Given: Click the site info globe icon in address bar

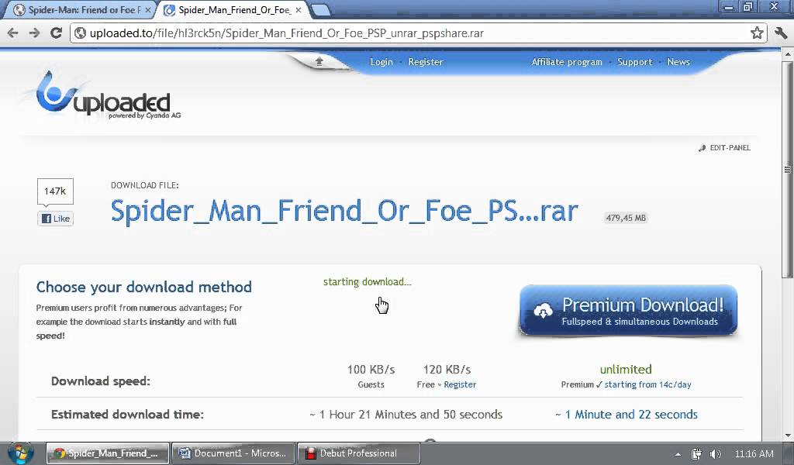Looking at the screenshot, I should [81, 33].
